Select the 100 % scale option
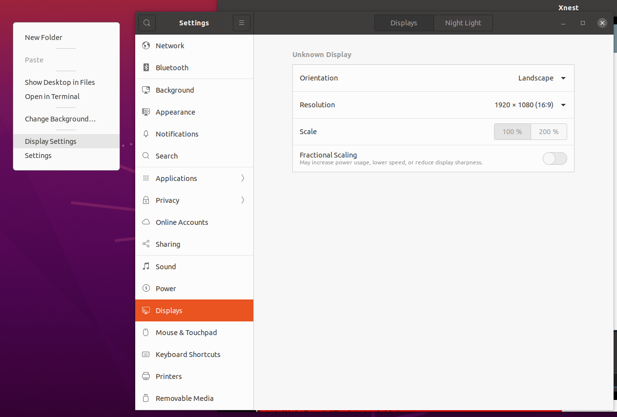The image size is (617, 417). pos(512,132)
